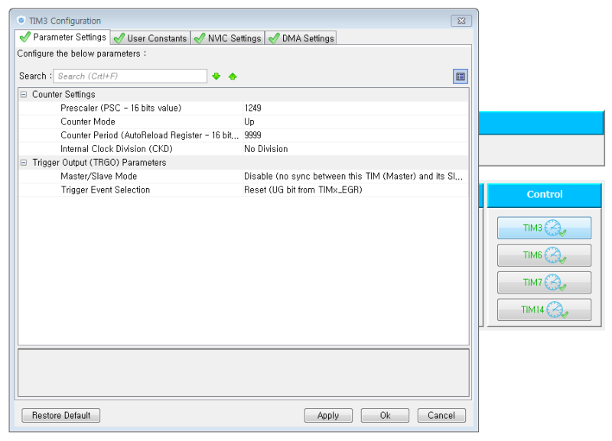Viewport: 612px width, 441px height.
Task: Select the Internal Clock Division (CKD) label
Action: pos(116,149)
